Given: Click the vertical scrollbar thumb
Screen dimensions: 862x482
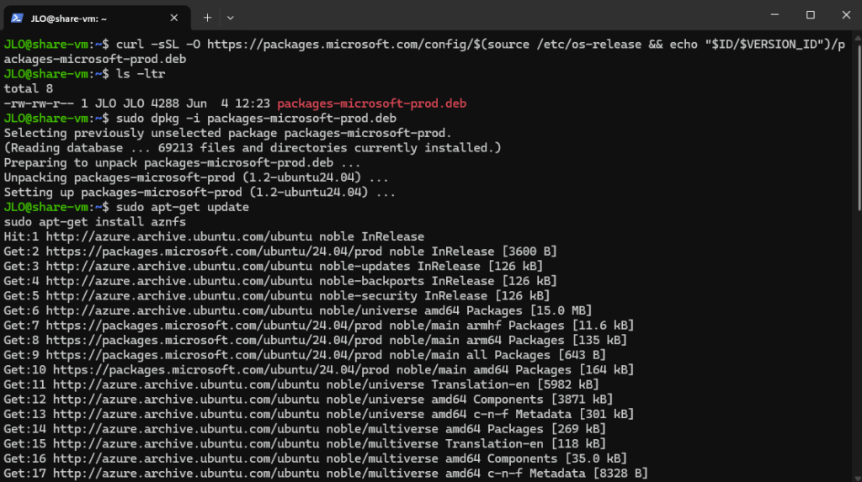Looking at the screenshot, I should pos(858,126).
